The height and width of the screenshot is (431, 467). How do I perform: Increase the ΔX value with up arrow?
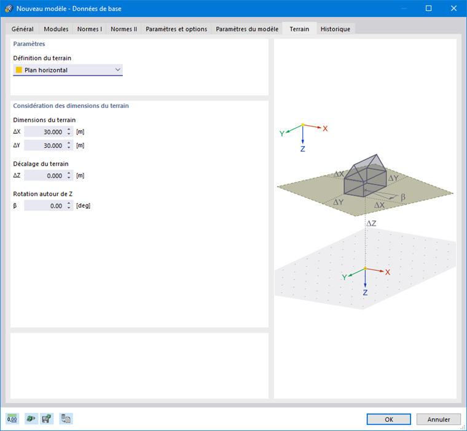69,129
